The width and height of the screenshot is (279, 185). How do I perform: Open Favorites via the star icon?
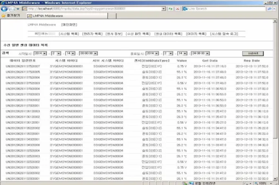(x=3, y=16)
